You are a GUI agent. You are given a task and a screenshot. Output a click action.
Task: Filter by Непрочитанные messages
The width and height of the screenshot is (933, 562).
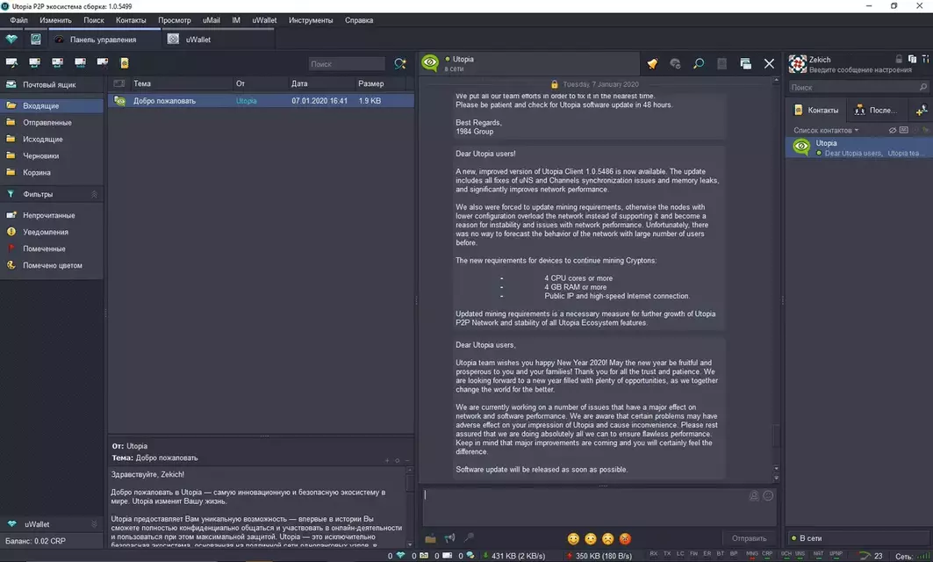click(52, 215)
